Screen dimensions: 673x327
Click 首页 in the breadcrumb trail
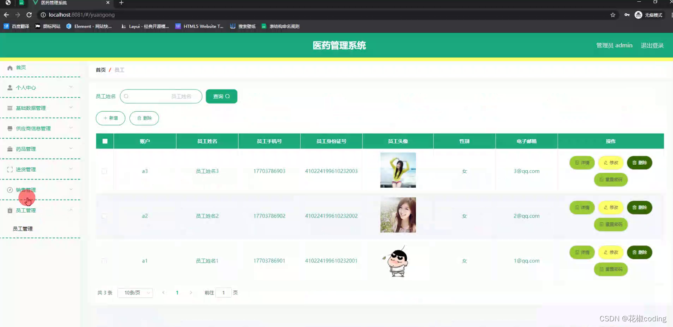[100, 69]
